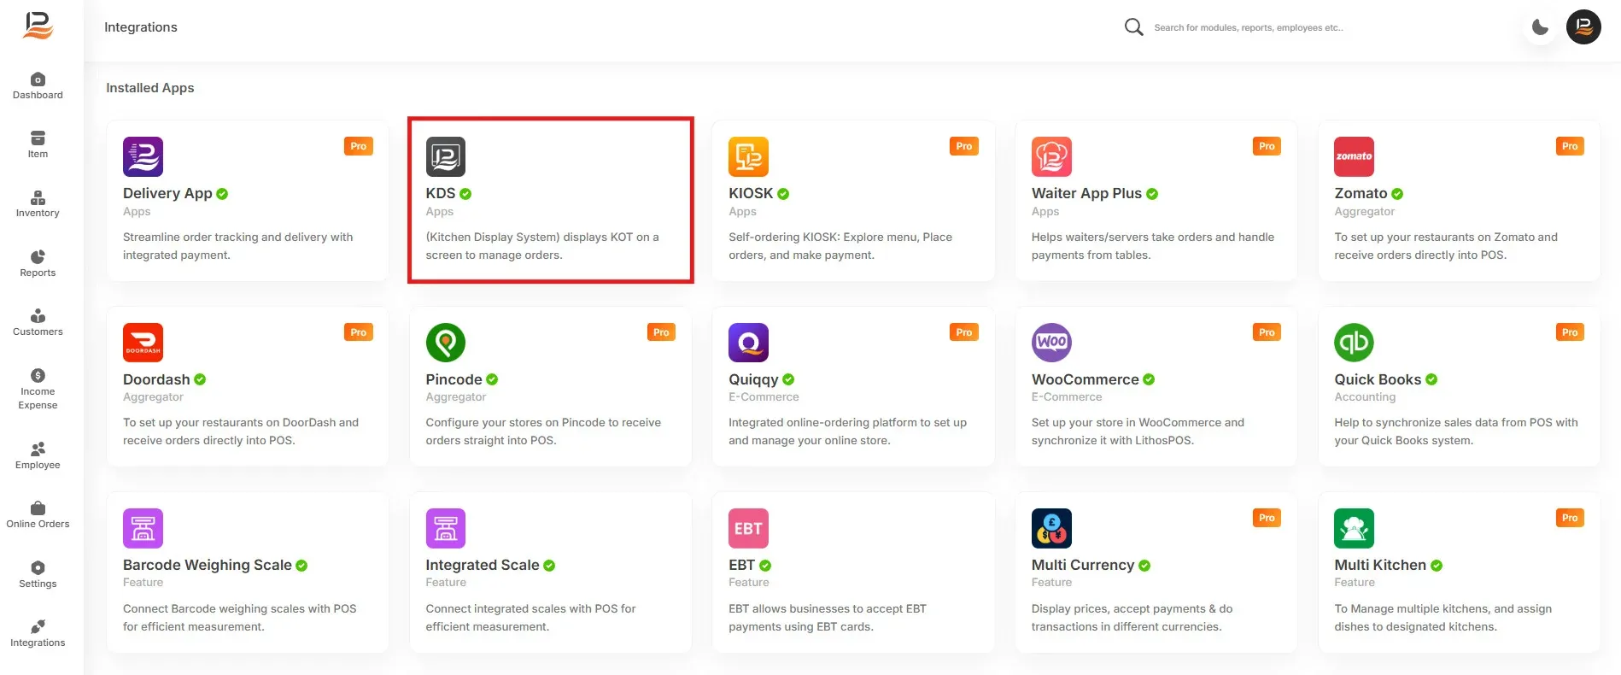Select the Doordash aggregator icon
1621x675 pixels.
point(143,343)
